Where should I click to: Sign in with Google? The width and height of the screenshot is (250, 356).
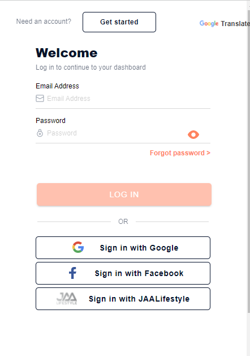pos(123,248)
